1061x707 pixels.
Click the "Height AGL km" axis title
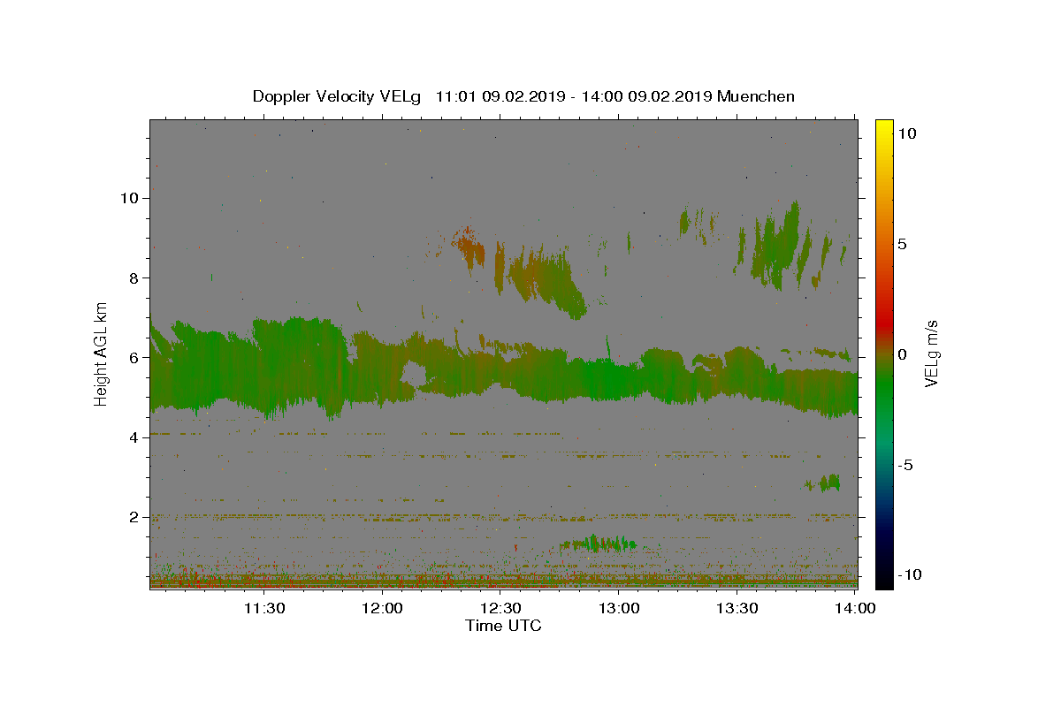pyautogui.click(x=102, y=353)
